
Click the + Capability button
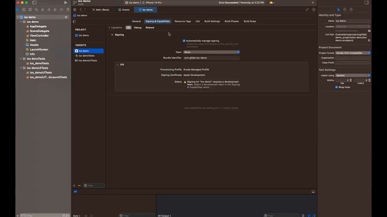(115, 28)
